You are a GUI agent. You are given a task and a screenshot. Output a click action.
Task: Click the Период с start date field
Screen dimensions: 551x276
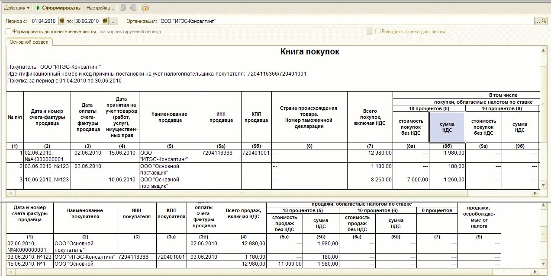45,21
